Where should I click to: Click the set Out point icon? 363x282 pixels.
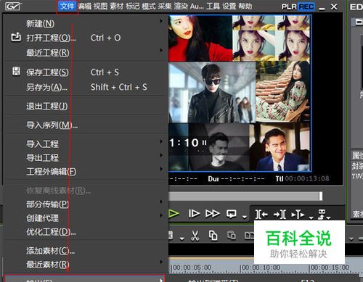point(280,215)
